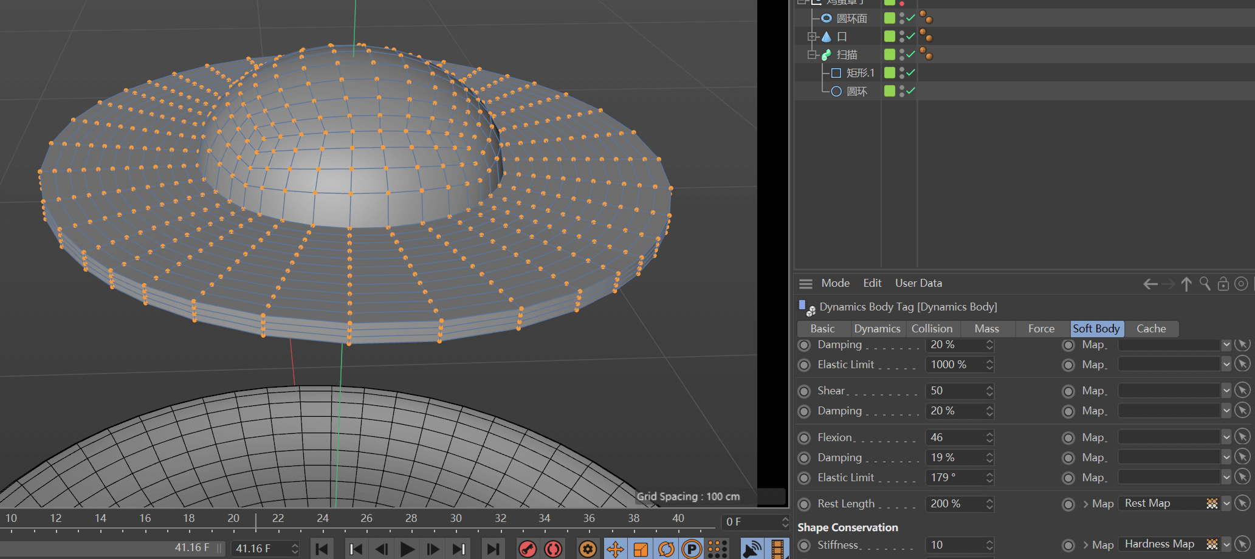
Task: Switch to the Cache tab
Action: [x=1151, y=329]
